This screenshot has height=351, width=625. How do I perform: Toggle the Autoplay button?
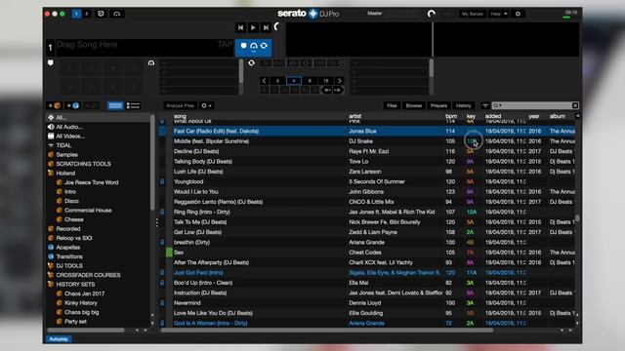click(59, 339)
